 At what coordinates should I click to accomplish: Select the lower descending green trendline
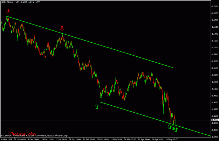click(x=155, y=119)
